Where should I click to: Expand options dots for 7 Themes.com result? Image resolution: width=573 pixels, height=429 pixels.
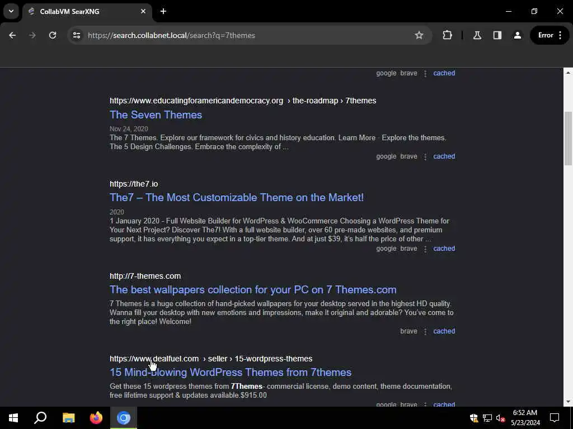[425, 331]
